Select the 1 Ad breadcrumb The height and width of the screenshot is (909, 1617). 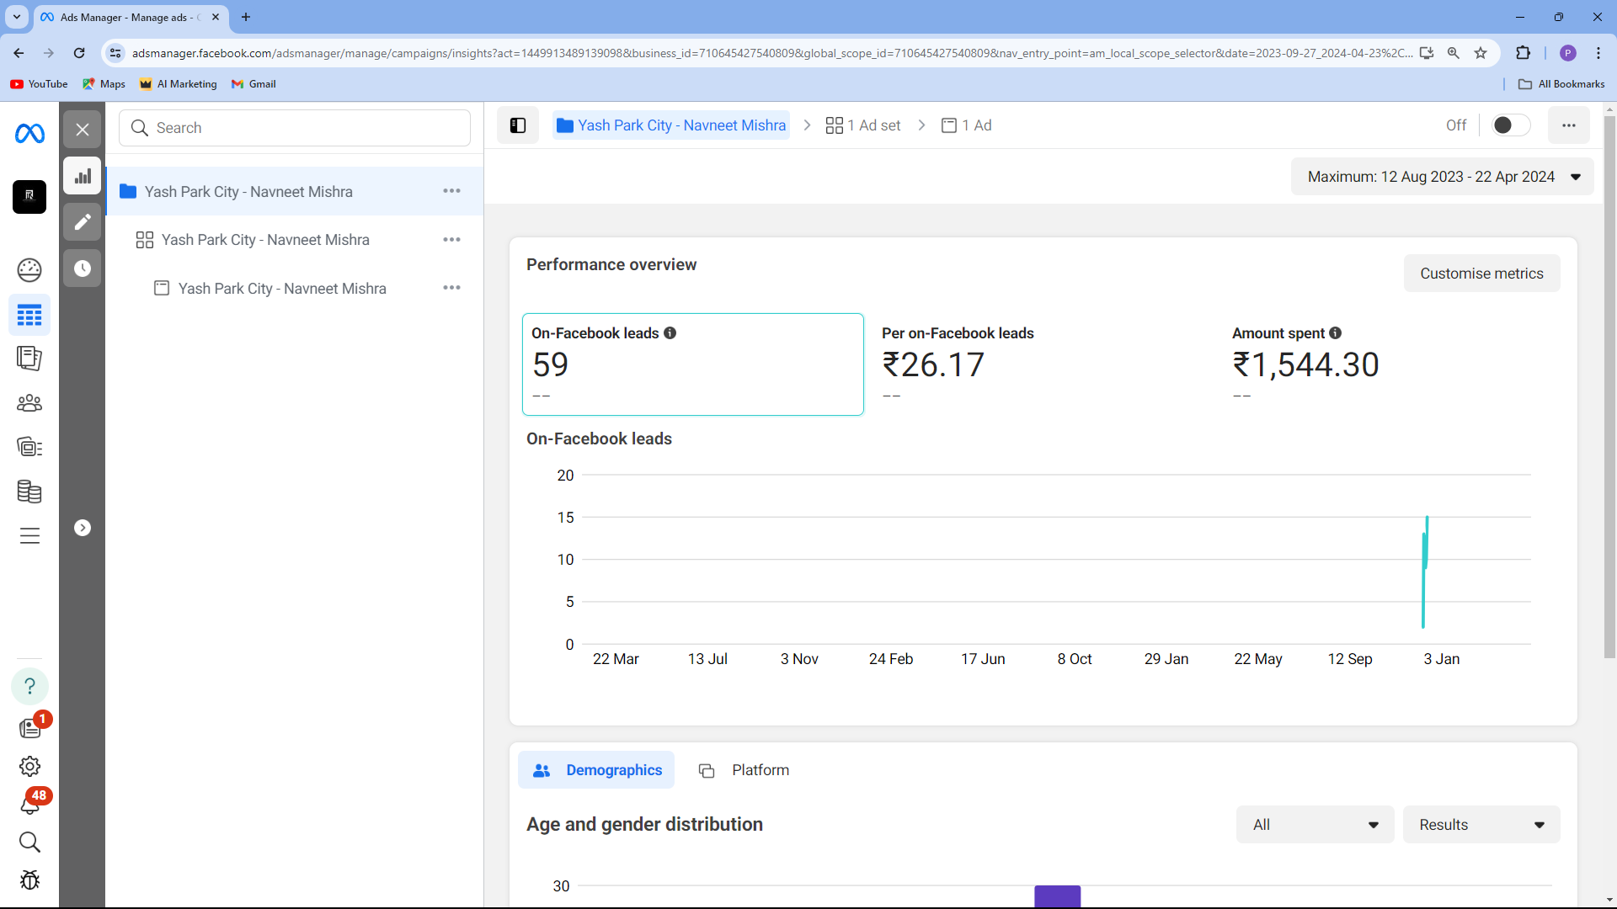point(966,125)
